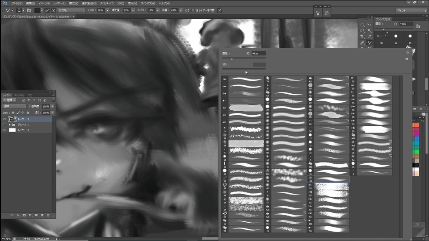Viewport: 429px width, 241px height.
Task: Switch to the パス tab
Action: click(x=30, y=95)
